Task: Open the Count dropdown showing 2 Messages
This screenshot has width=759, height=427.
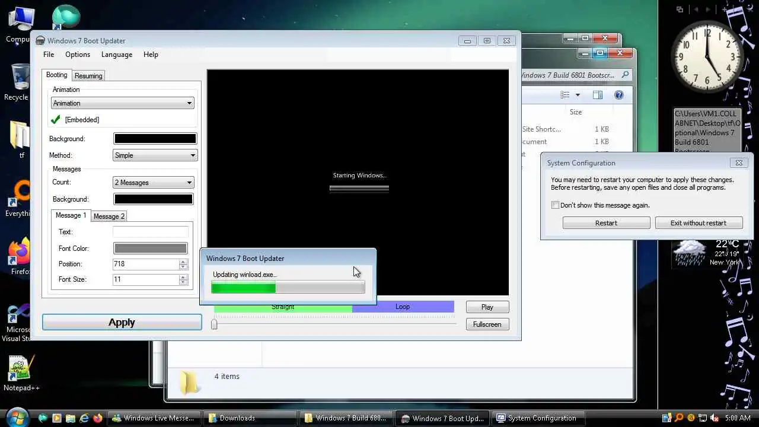Action: pos(153,183)
